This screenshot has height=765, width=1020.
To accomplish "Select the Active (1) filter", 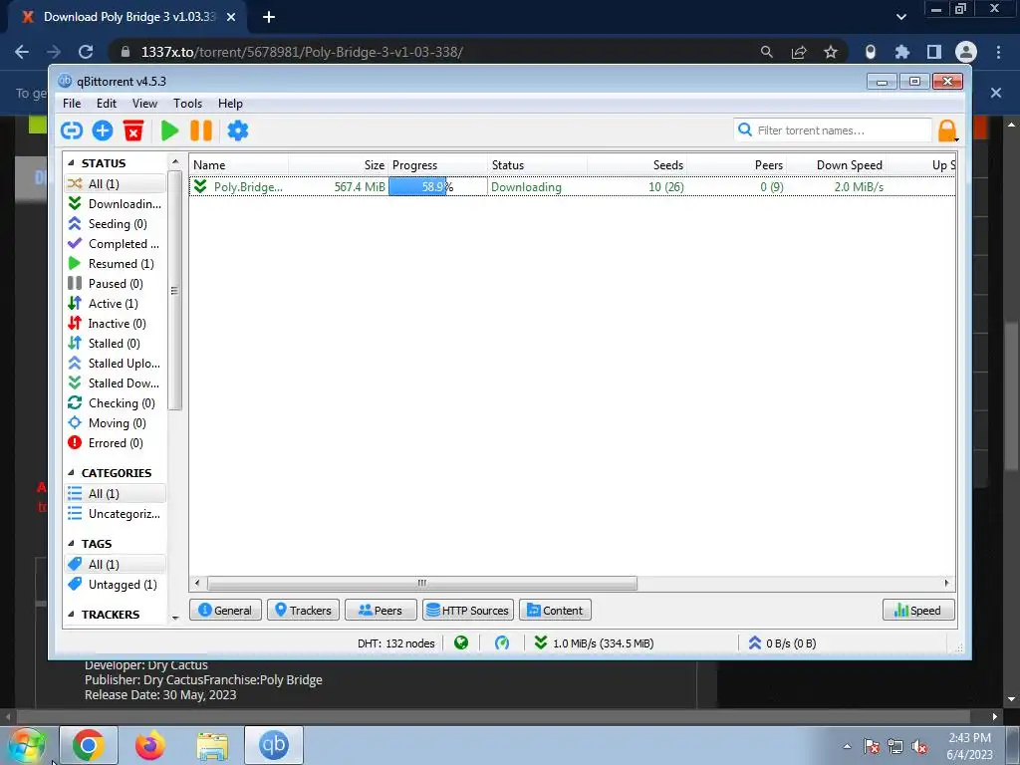I will [115, 304].
